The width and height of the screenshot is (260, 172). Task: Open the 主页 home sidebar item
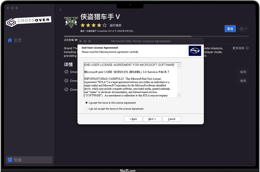(17, 40)
